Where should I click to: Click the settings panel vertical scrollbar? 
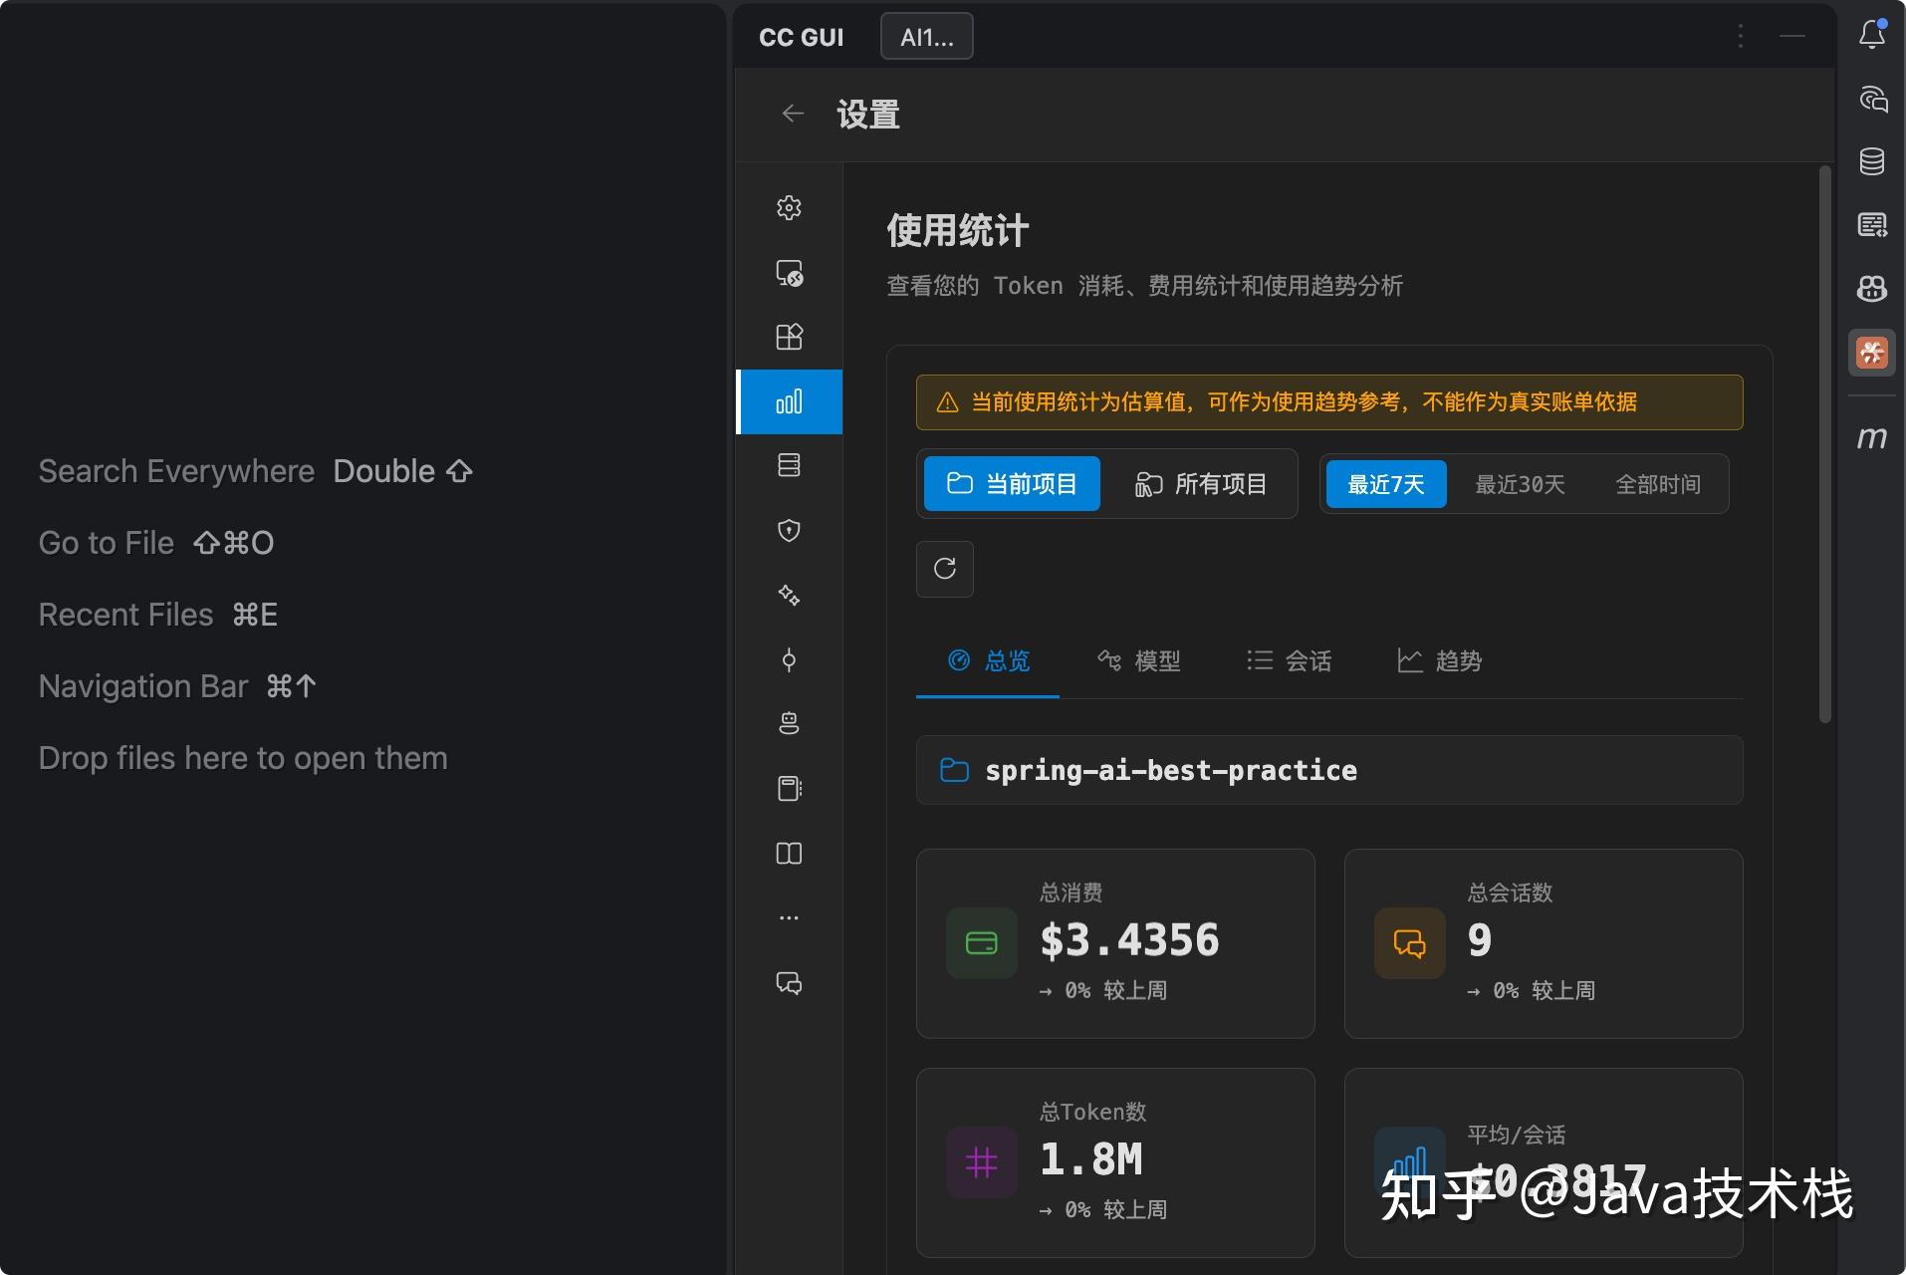(x=1824, y=444)
